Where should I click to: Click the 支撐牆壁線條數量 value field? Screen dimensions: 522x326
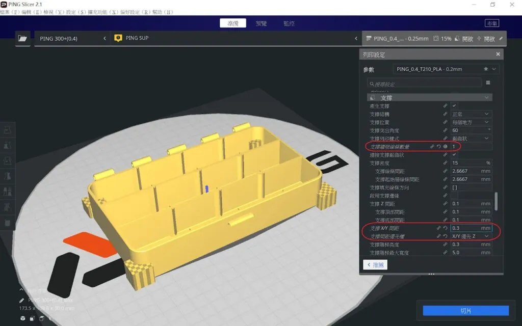click(x=471, y=146)
